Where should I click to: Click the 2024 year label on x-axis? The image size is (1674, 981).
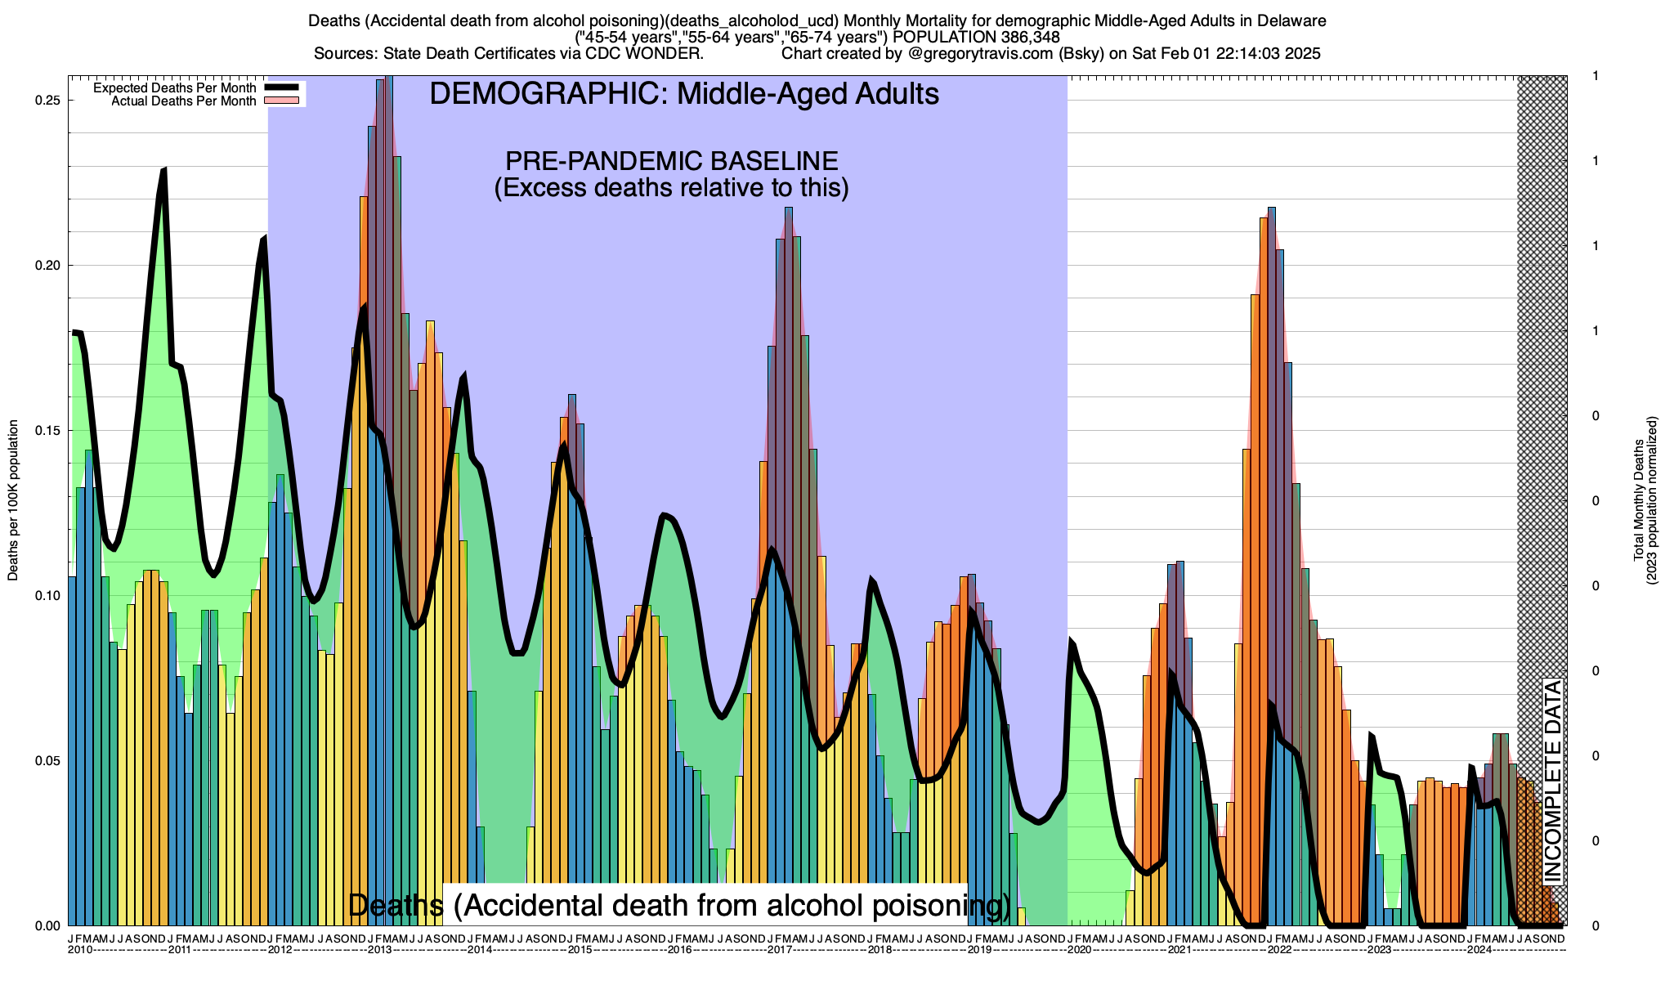[1479, 950]
